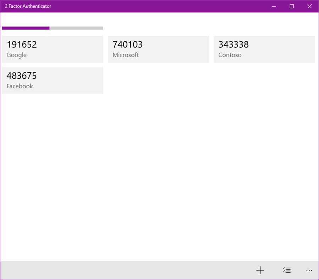319x280 pixels.
Task: Click the code 483675
Action: click(22, 76)
